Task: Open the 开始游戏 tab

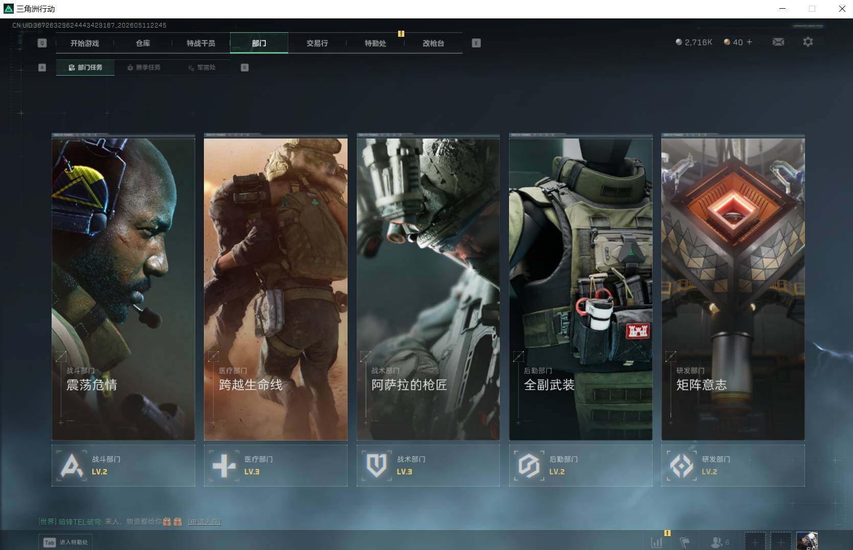Action: coord(85,43)
